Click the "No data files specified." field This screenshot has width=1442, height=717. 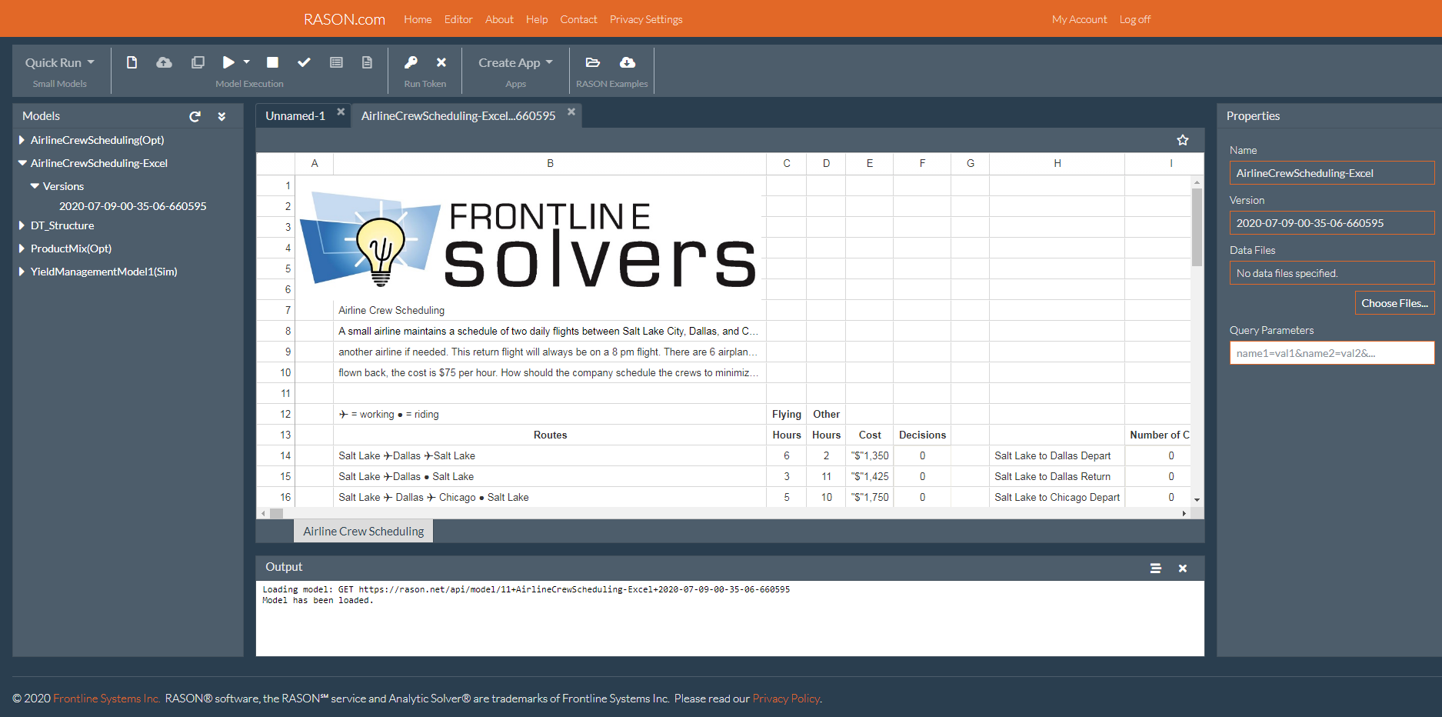coord(1332,273)
